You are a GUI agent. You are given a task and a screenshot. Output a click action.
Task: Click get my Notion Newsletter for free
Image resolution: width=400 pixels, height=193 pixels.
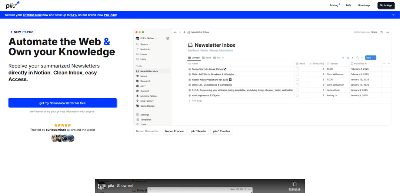pos(63,103)
